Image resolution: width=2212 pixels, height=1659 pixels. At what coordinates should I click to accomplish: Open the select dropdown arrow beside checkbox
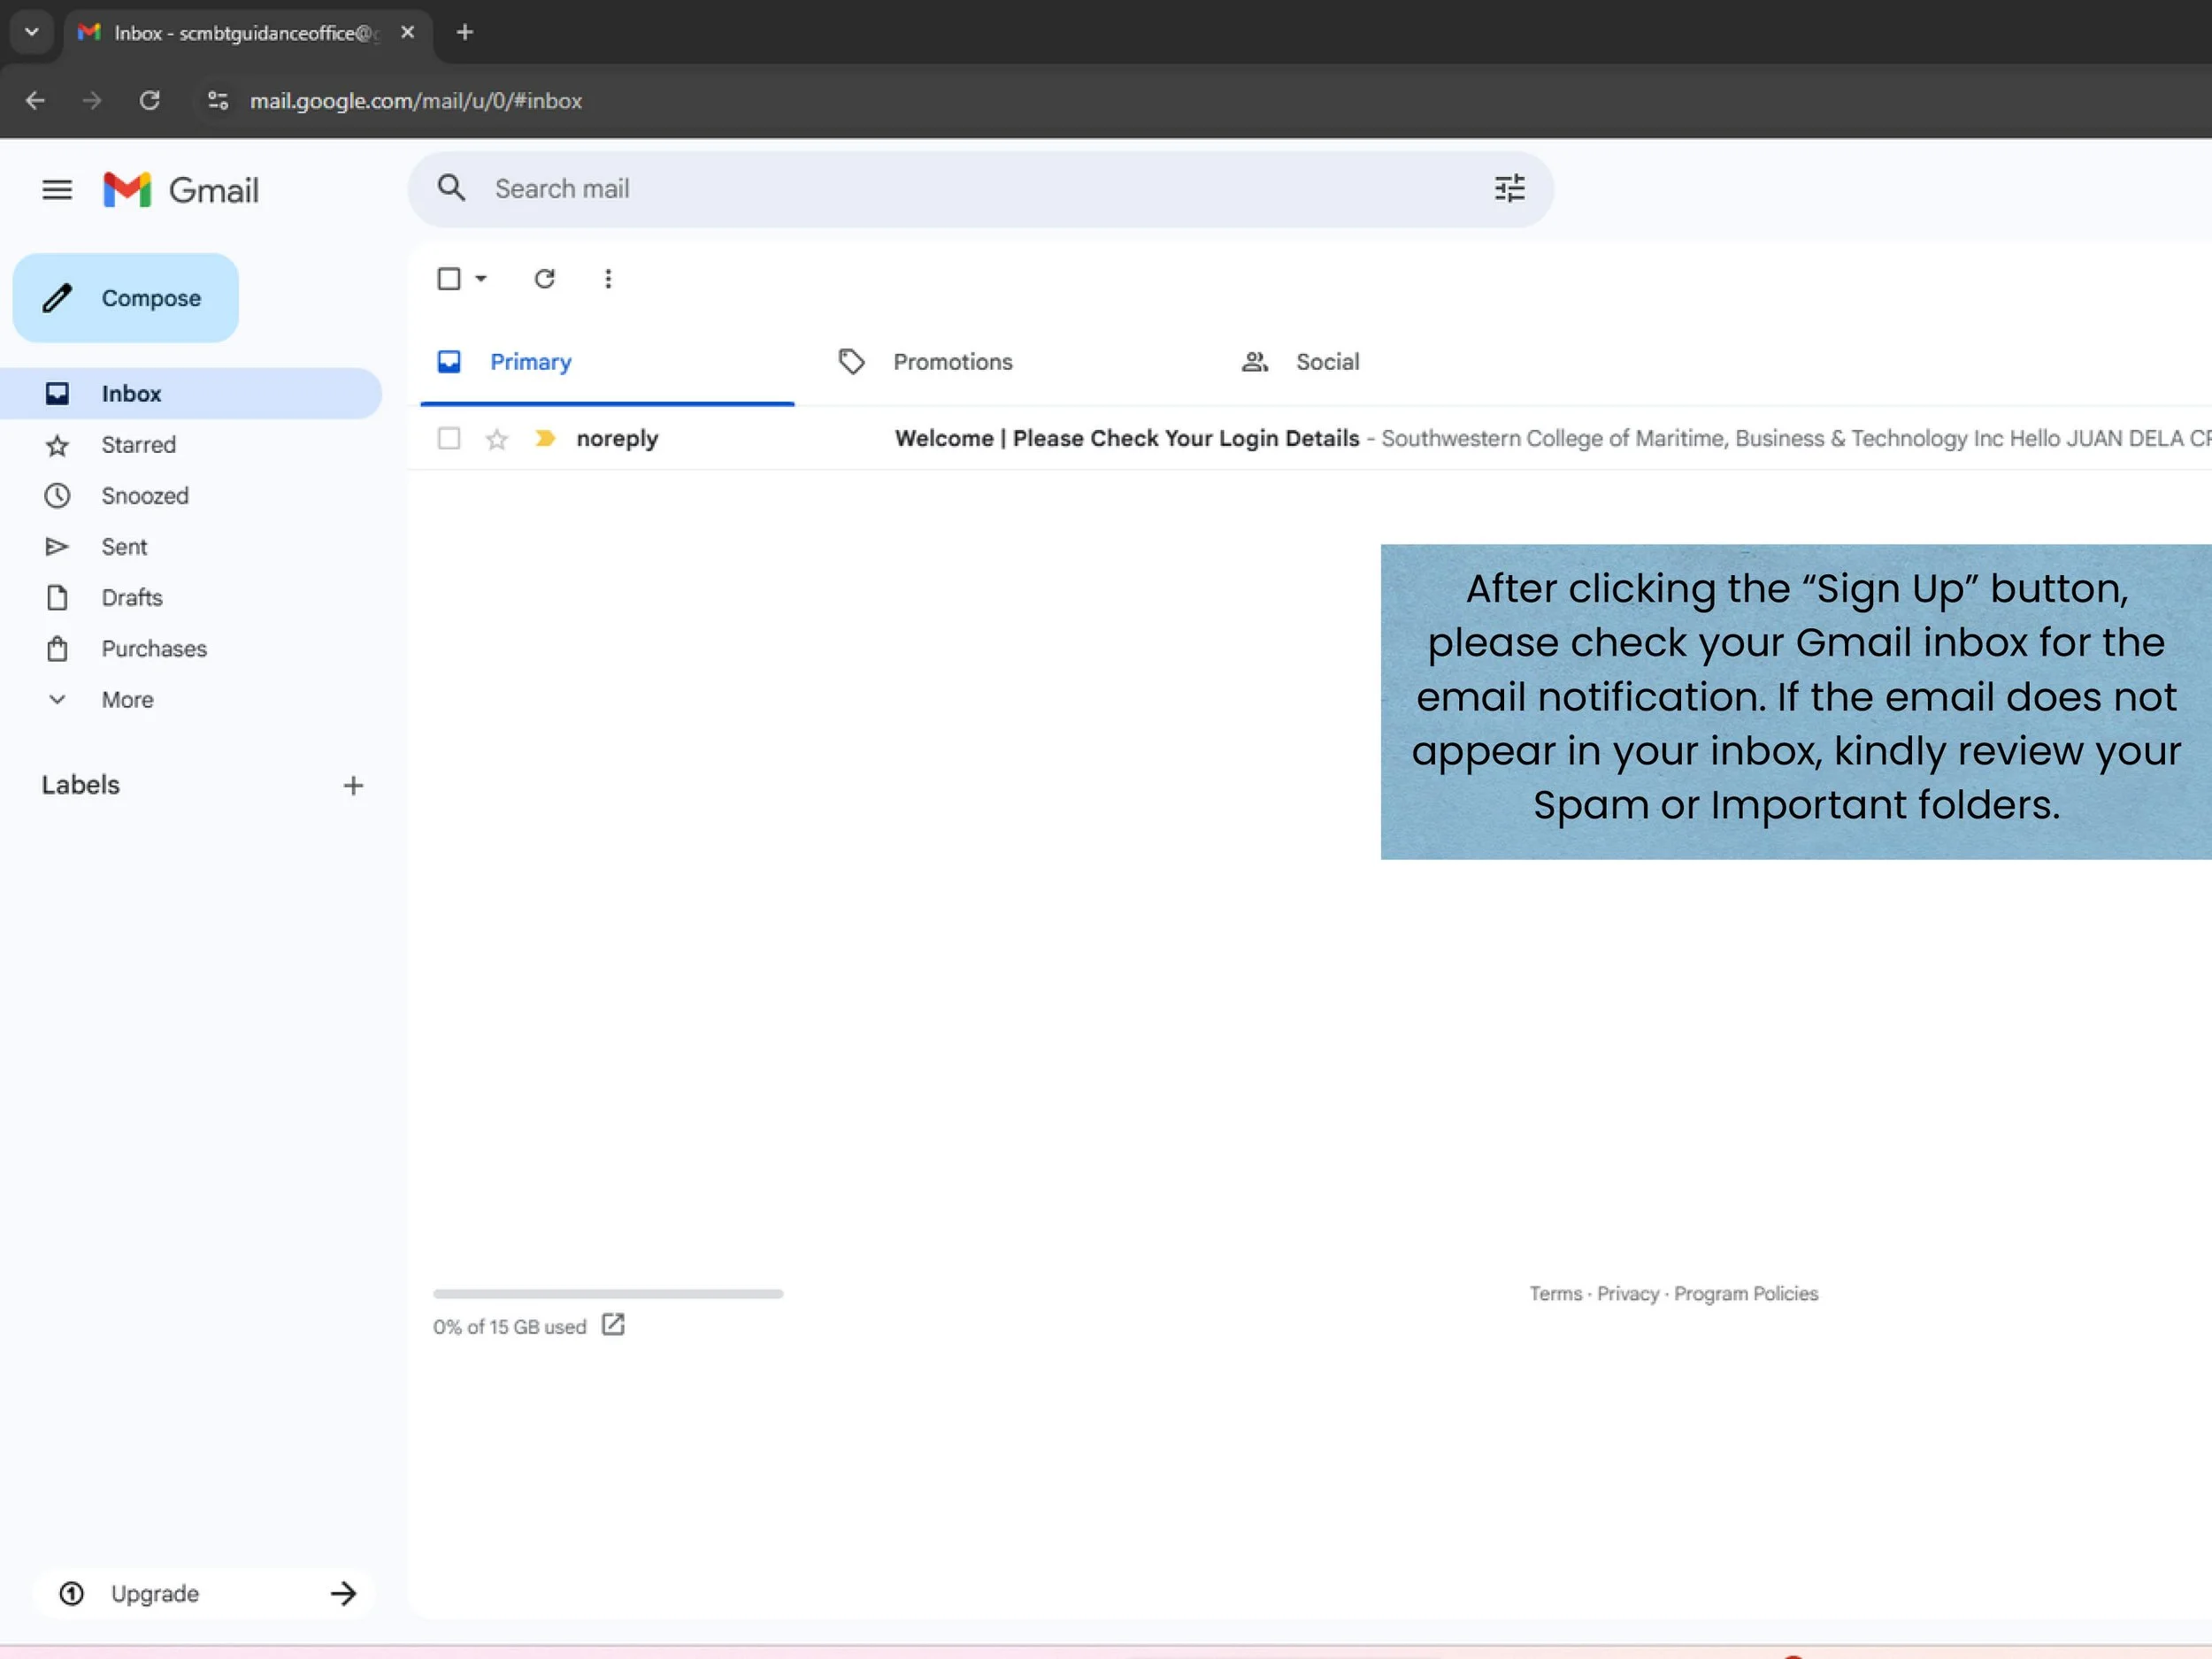click(x=481, y=279)
